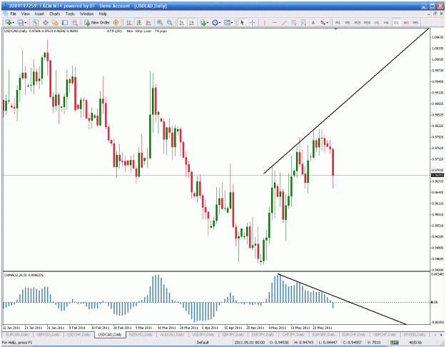Image resolution: width=446 pixels, height=347 pixels.
Task: Click the New Chart toolbar icon
Action: pos(8,22)
